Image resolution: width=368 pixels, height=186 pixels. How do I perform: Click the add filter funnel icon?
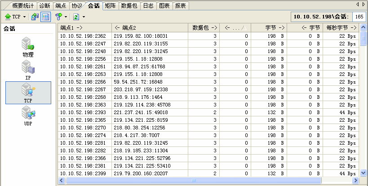coord(58,17)
